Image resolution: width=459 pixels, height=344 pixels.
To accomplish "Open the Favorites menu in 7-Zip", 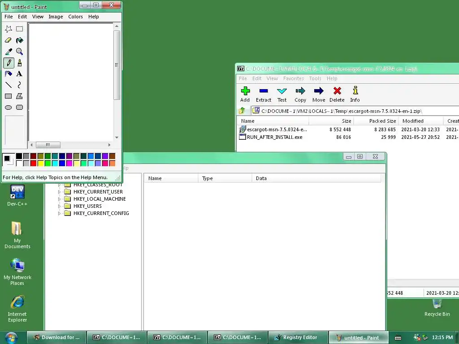I will pos(294,78).
